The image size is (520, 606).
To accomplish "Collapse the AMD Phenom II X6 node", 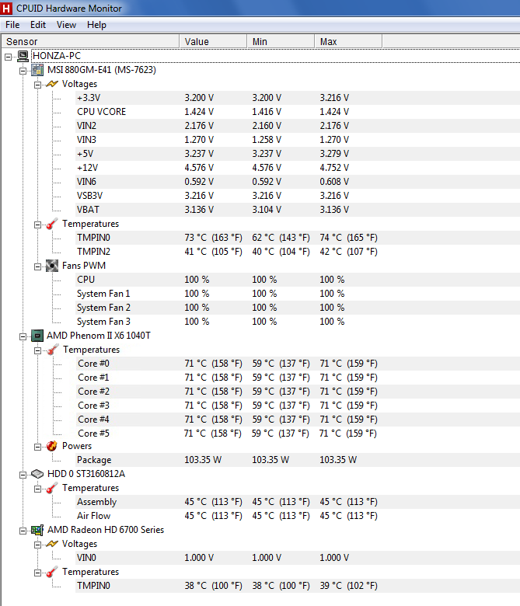I will click(x=23, y=336).
